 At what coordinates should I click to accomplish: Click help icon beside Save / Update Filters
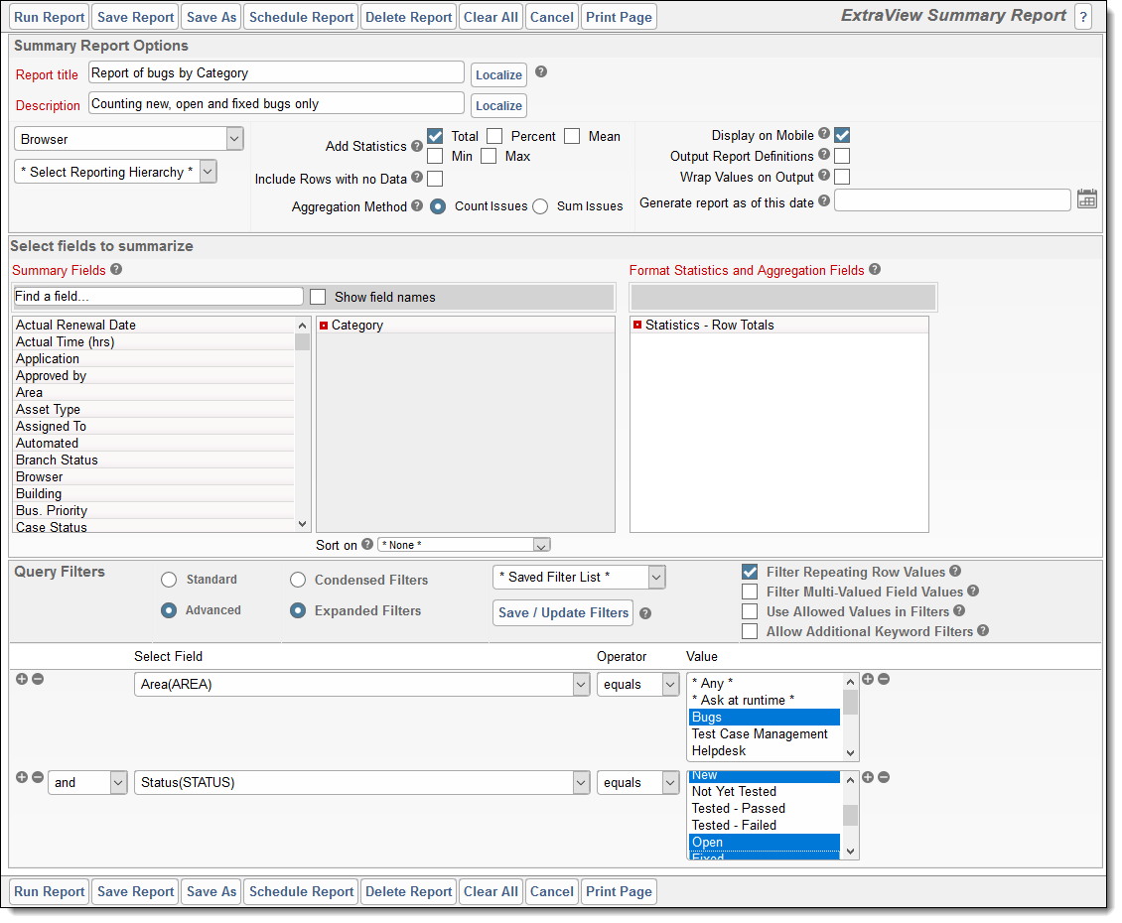[x=644, y=613]
